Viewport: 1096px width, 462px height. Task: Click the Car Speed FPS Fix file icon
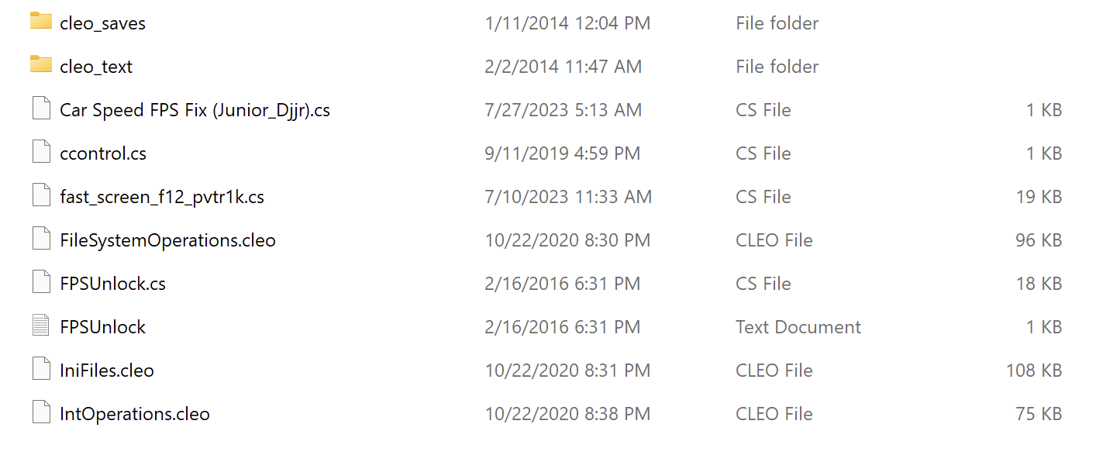pyautogui.click(x=41, y=109)
